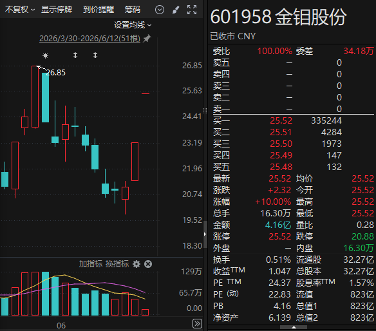Click 金额 4.16亿 value
The image size is (376, 331).
click(278, 225)
